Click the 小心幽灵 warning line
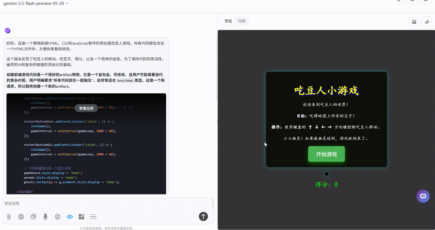The image size is (435, 230). click(326, 138)
